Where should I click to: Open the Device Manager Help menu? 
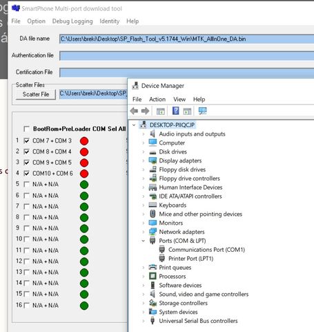pos(199,100)
